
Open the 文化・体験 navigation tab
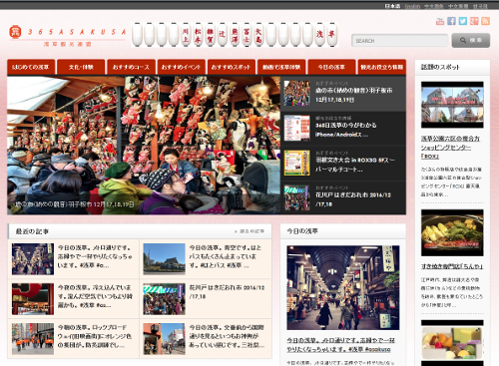tap(81, 67)
